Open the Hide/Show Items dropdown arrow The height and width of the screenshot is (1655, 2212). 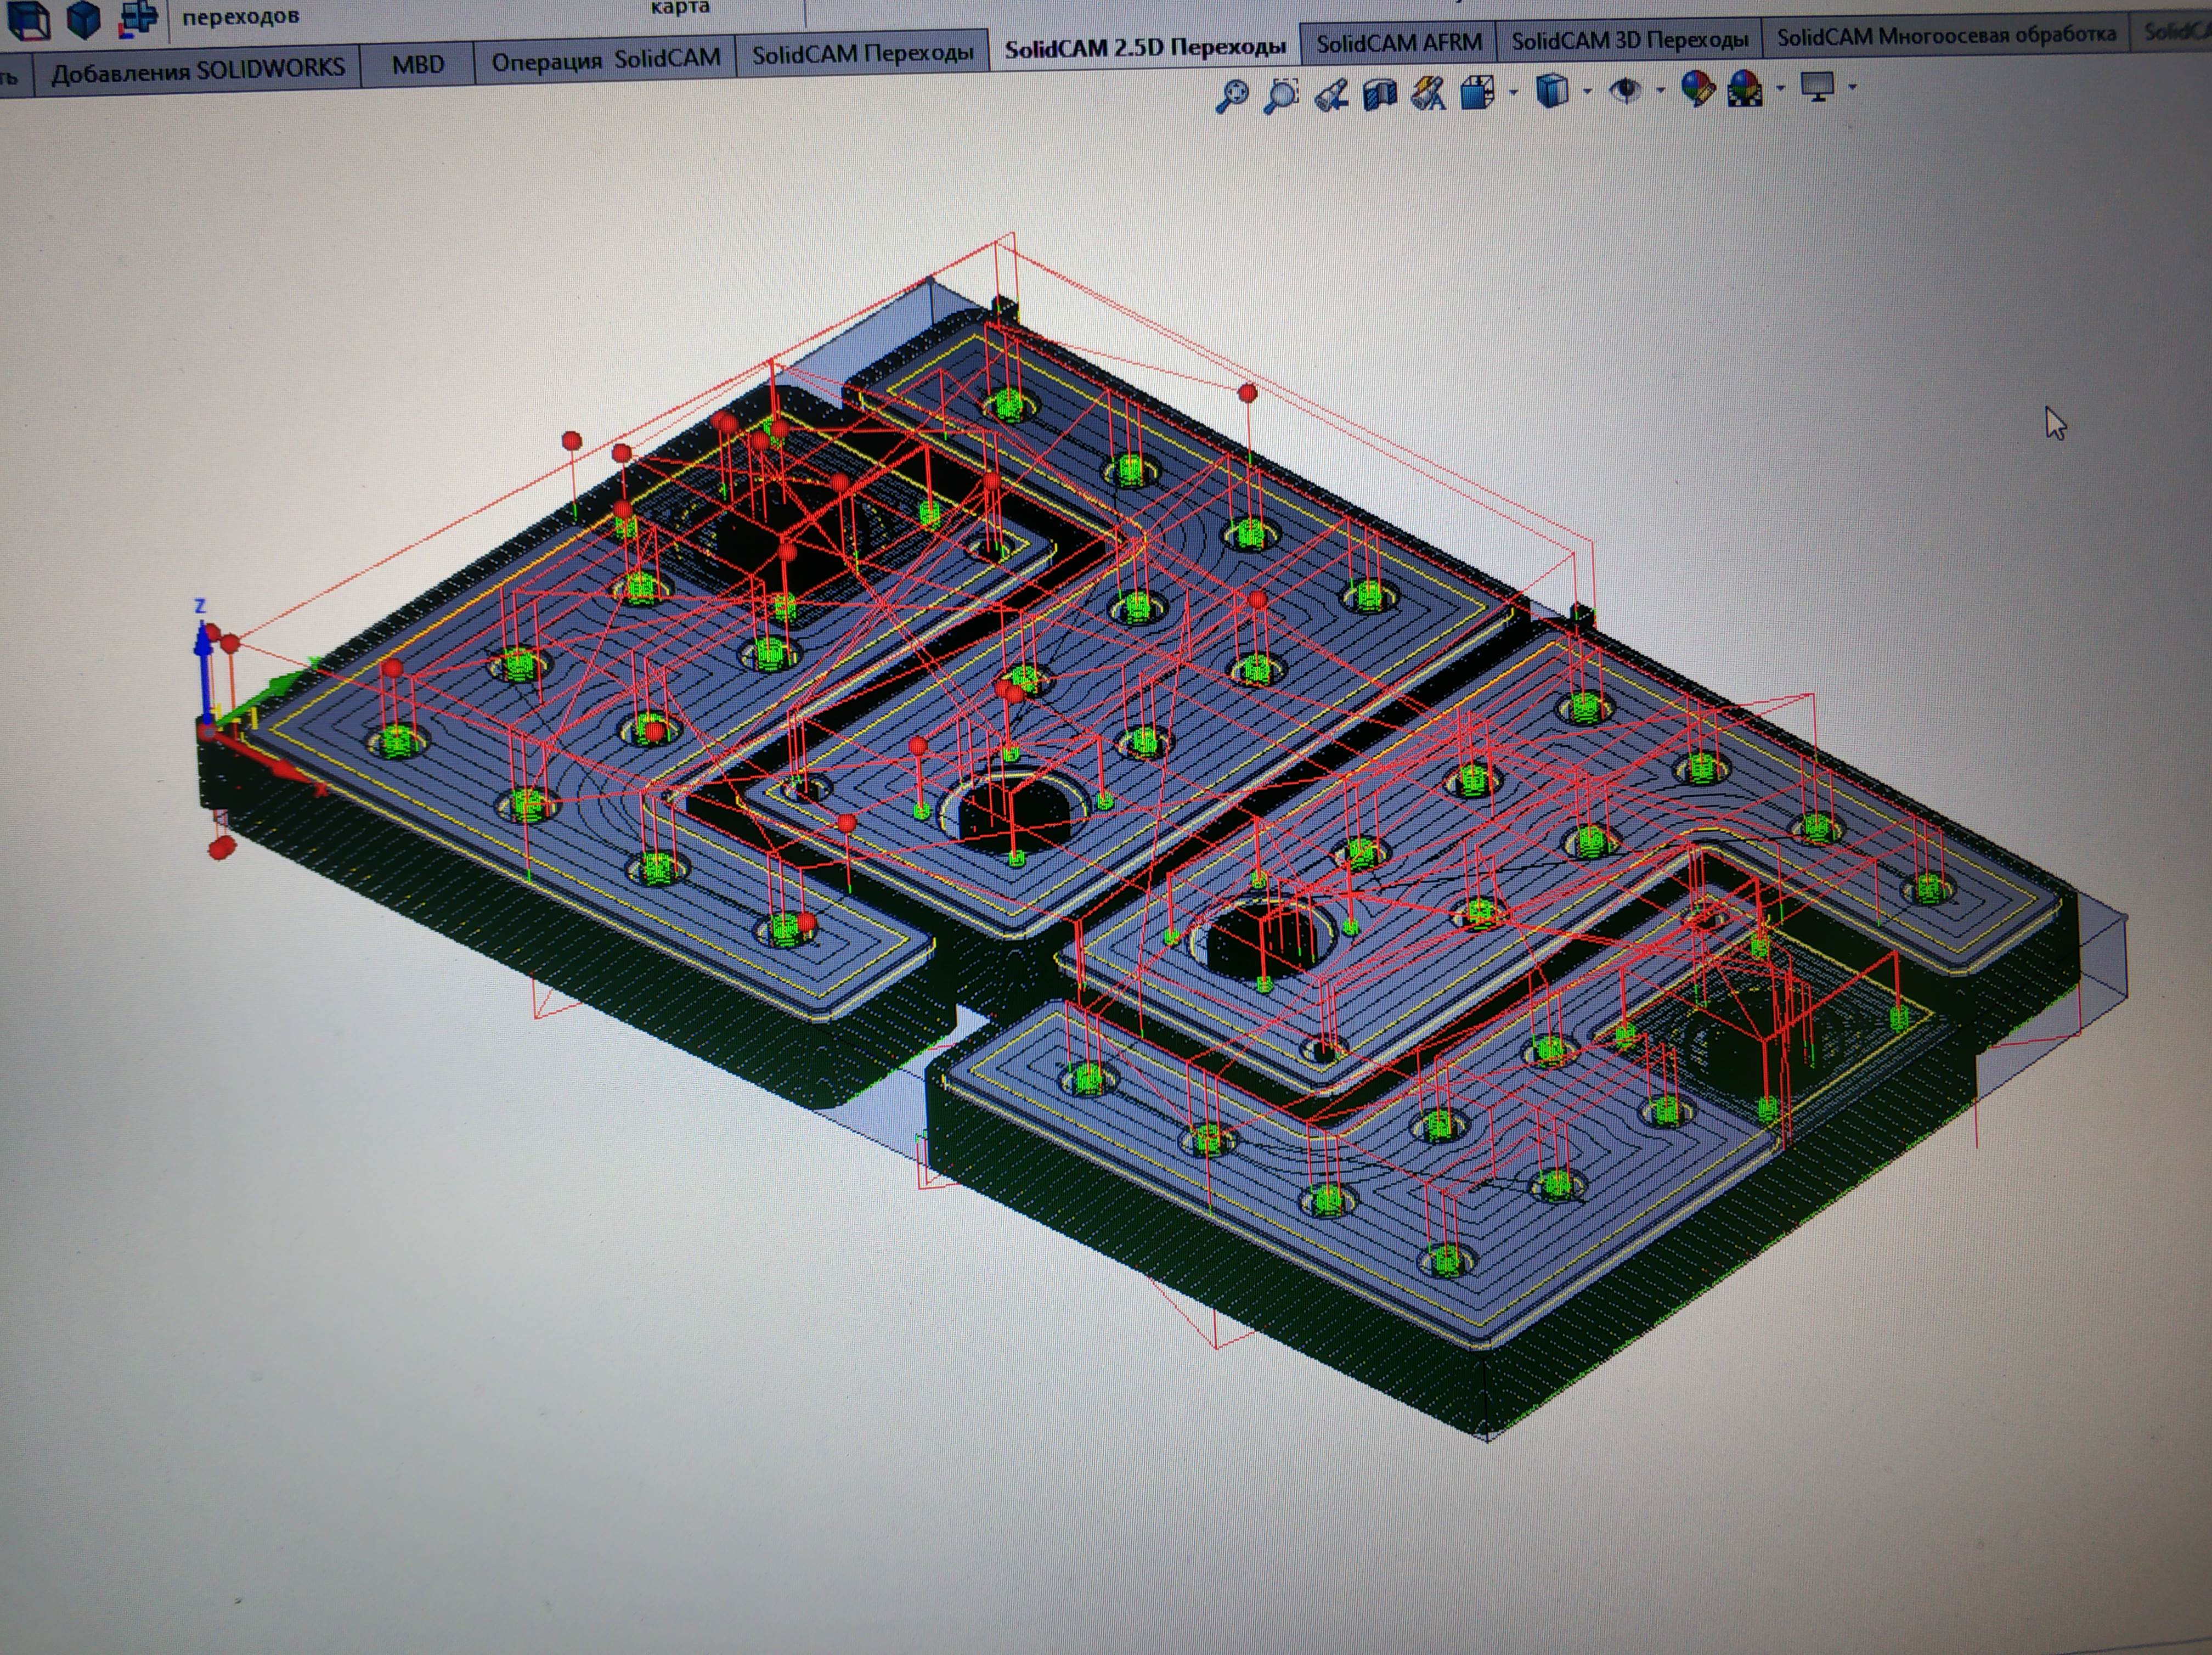coord(1661,91)
